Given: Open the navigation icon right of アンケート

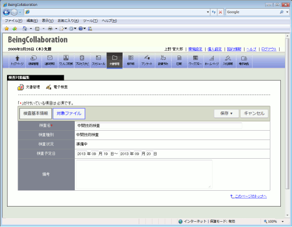Looking at the screenshot, I should (163, 61).
